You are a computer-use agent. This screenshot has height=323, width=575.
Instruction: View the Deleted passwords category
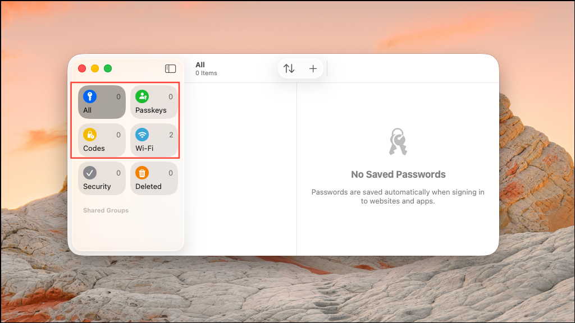(x=154, y=178)
